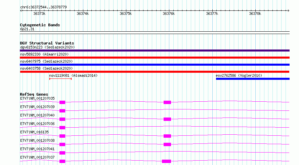Click the 36373k ruler tick label
This screenshot has height=165, width=299.
tap(39, 13)
